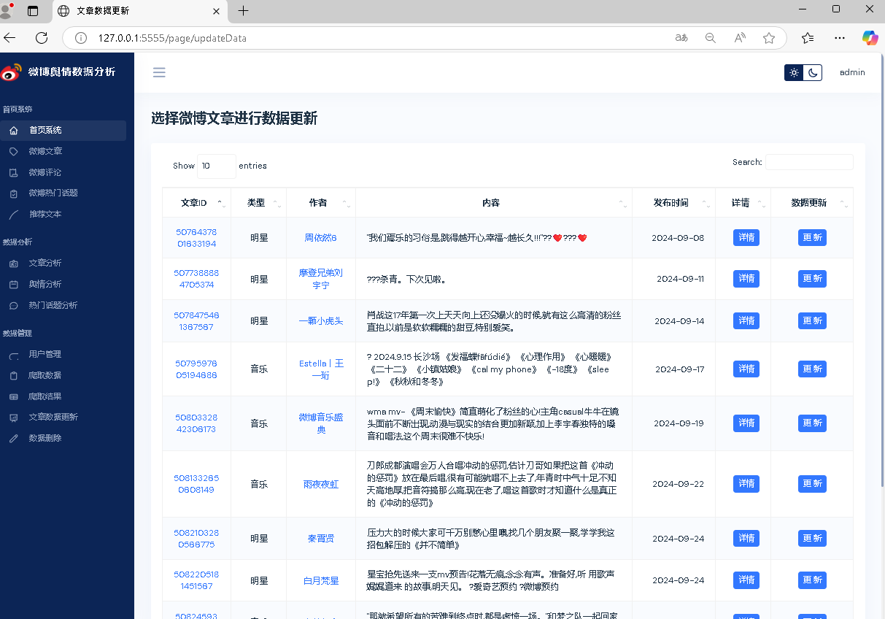Open a new browser tab
Viewport: 885px width, 619px height.
244,11
